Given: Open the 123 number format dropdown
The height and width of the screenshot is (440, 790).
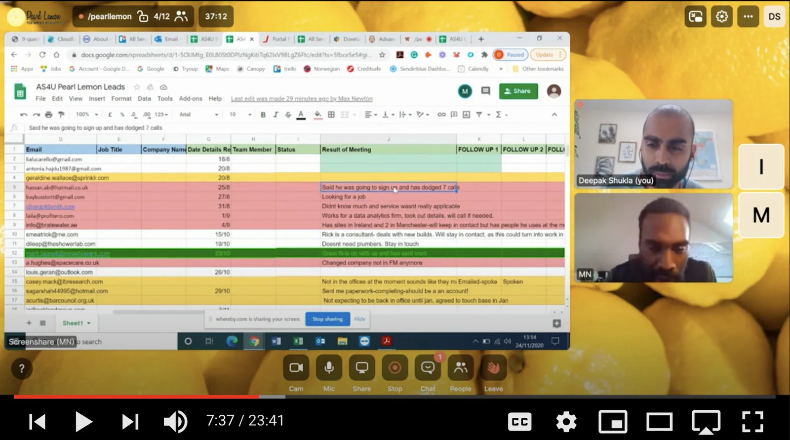Looking at the screenshot, I should click(x=161, y=115).
